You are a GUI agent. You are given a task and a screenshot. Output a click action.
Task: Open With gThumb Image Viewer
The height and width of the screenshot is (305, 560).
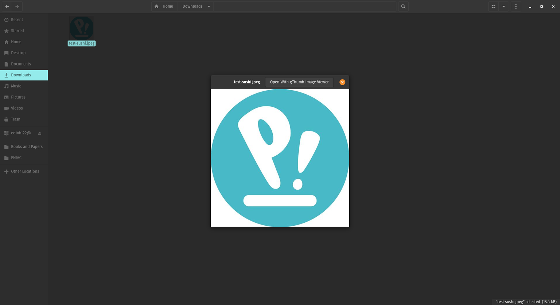pos(299,82)
